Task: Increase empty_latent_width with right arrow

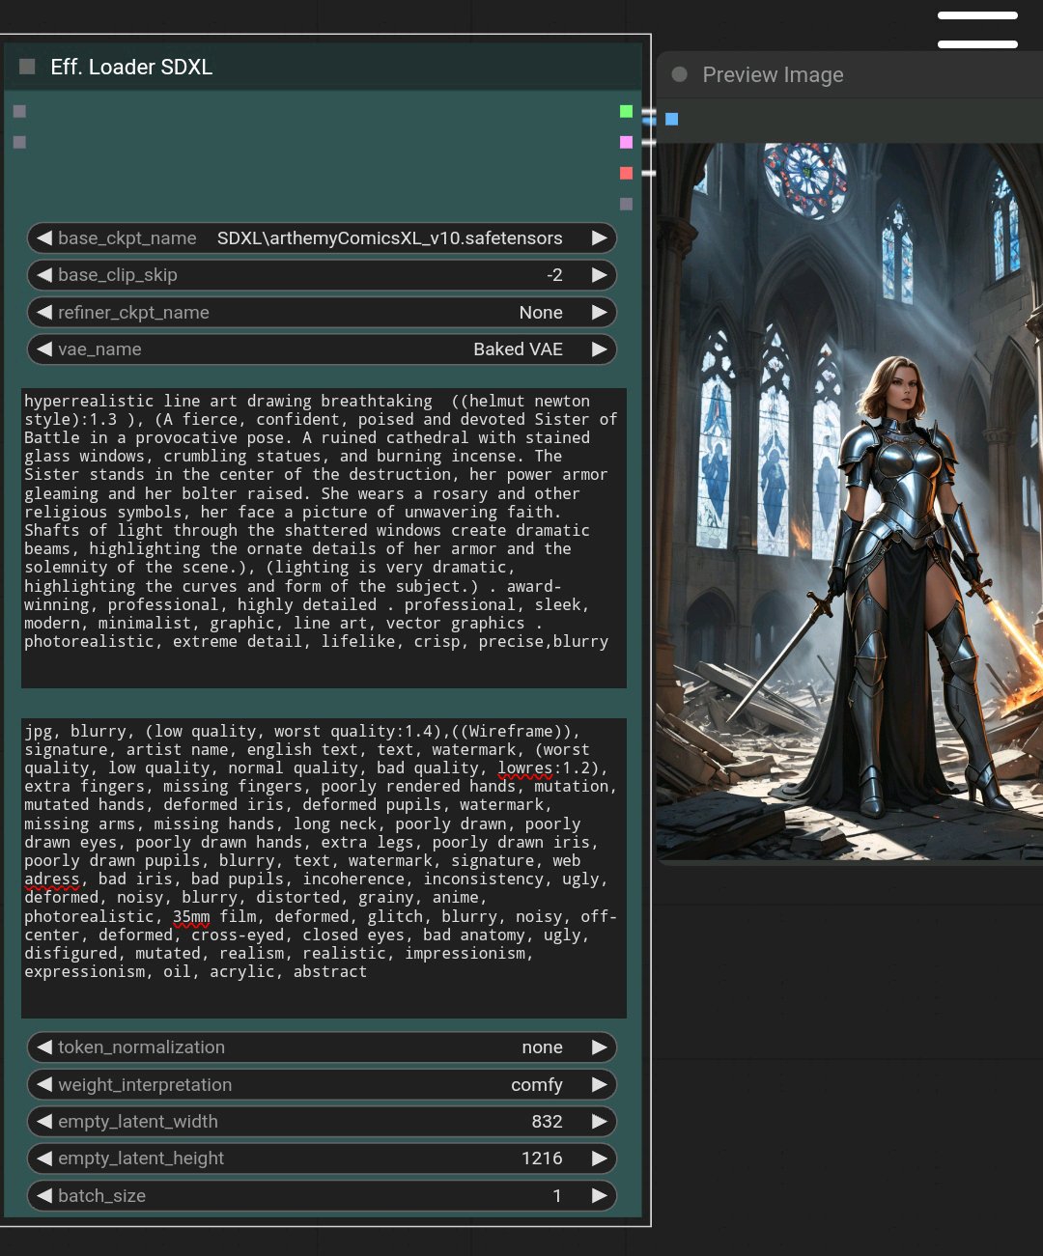Action: point(600,1121)
